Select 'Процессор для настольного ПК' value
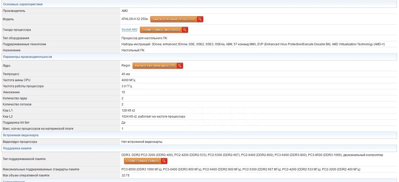 pos(144,38)
